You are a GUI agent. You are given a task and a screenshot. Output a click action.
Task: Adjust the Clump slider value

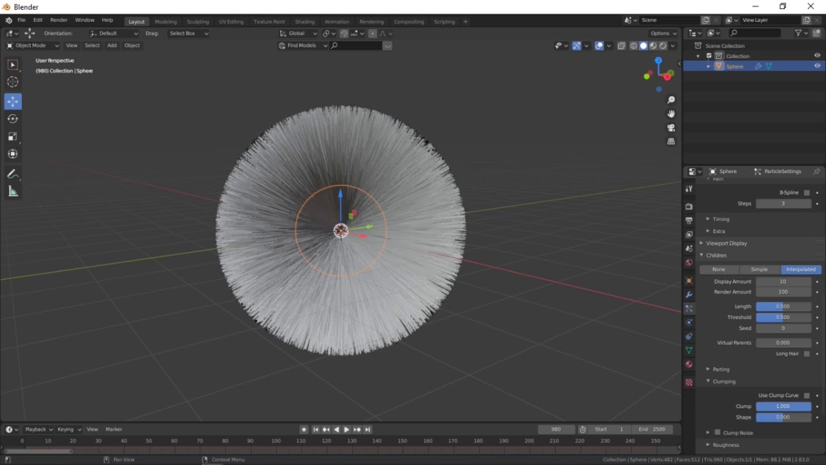(783, 406)
